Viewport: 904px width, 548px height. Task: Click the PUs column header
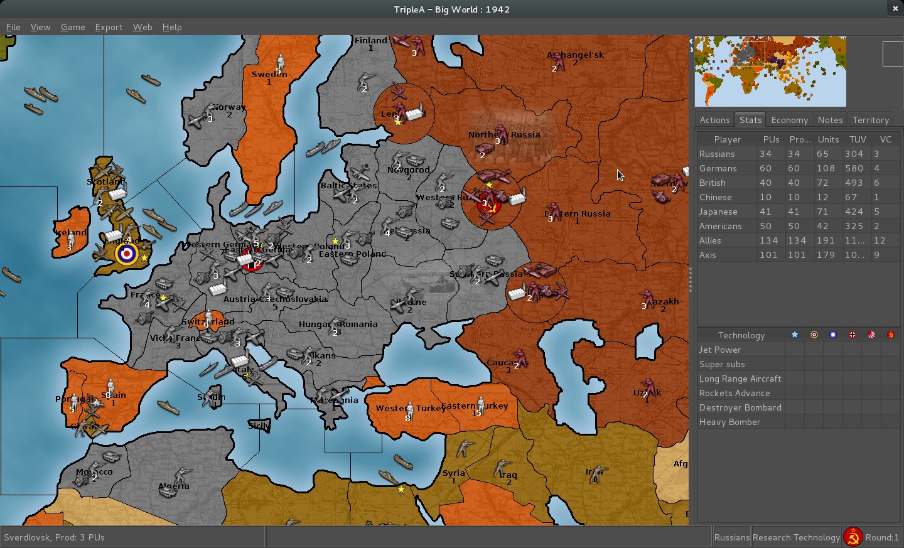pyautogui.click(x=771, y=139)
